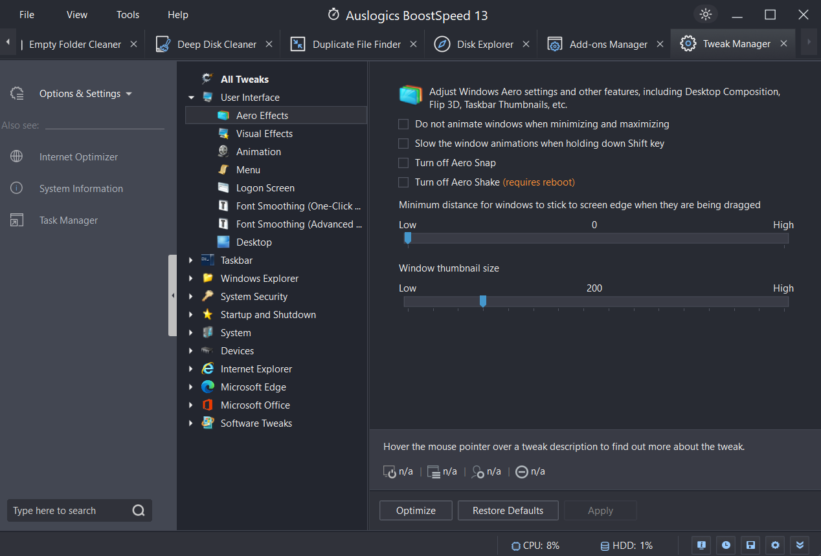Enable 'Do not animate windows' checkbox
This screenshot has width=821, height=556.
[x=403, y=124]
